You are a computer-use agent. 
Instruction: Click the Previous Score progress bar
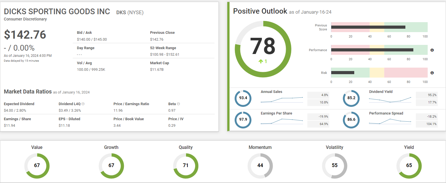[x=379, y=27]
